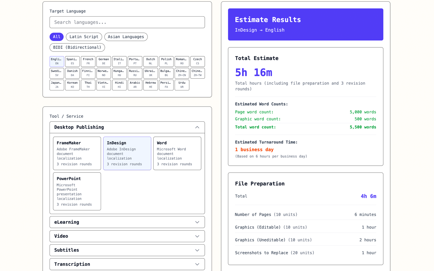Expand the Video section chevron

pyautogui.click(x=197, y=236)
